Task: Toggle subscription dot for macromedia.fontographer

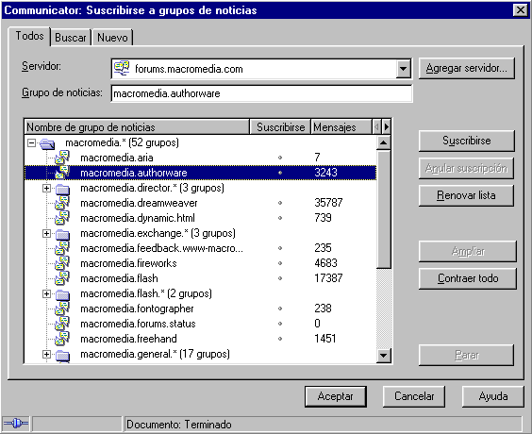Action: [x=280, y=309]
